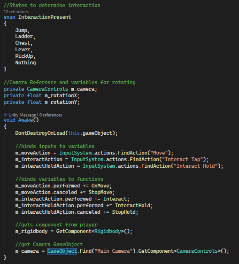Image resolution: width=239 pixels, height=264 pixels.
Task: Click InputSystem in the m_moveAction assignment
Action: (76, 153)
